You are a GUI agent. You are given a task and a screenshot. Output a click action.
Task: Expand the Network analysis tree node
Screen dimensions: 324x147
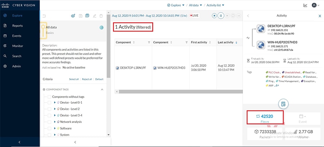55,122
